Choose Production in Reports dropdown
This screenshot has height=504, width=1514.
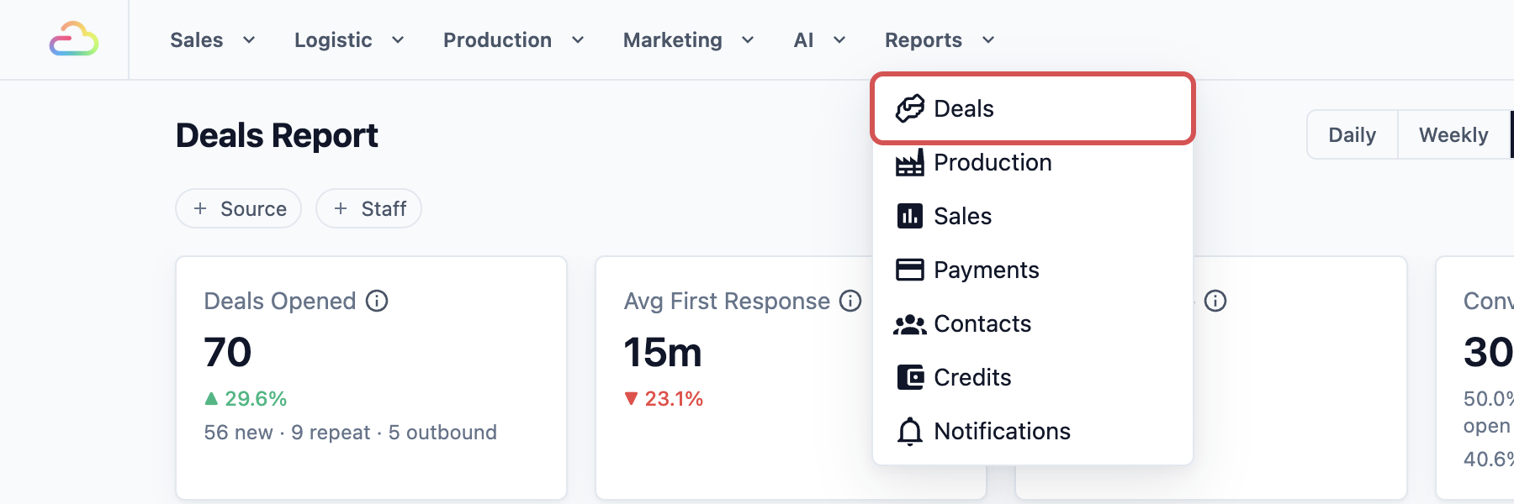1033,162
